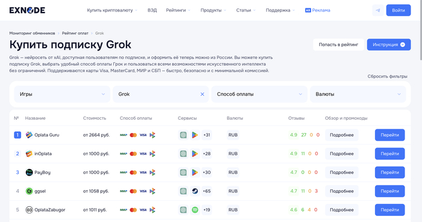Click the OplataZabugor logo icon

(x=29, y=209)
